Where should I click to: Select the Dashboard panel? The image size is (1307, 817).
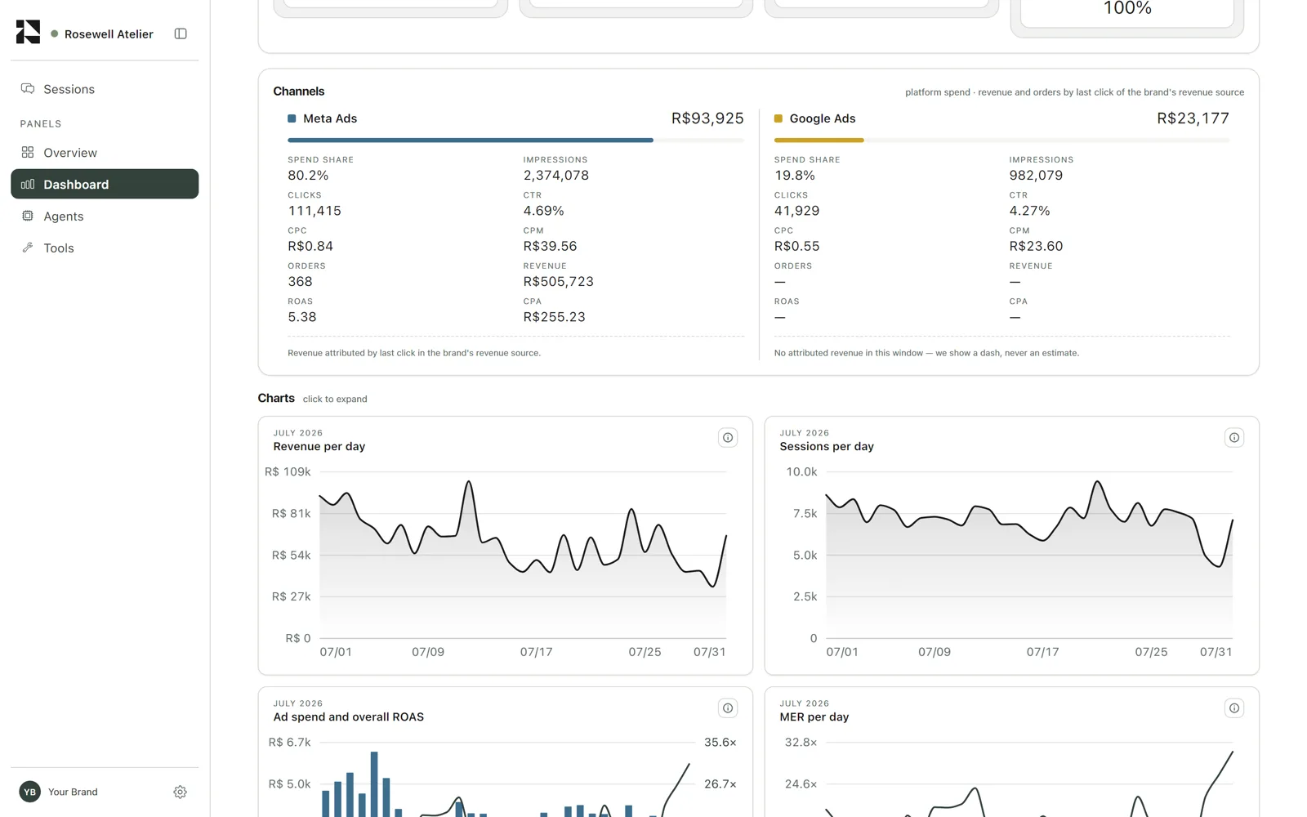pyautogui.click(x=105, y=184)
